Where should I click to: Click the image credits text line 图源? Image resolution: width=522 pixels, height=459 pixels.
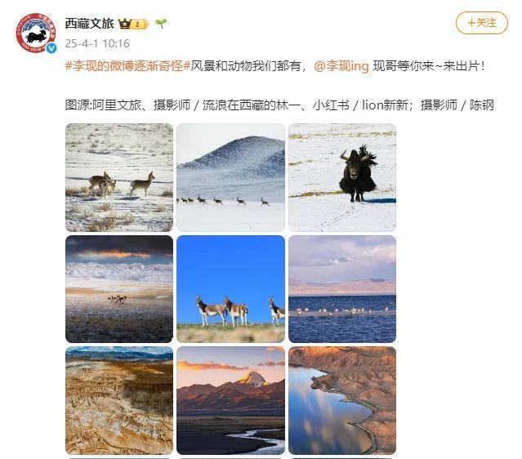point(279,105)
